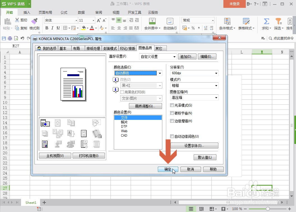
Task: Add new sheet with plus icon
Action: 44,202
